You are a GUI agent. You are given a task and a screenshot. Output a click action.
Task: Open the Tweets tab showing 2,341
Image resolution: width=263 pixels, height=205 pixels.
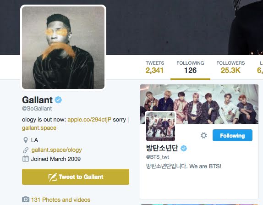(x=155, y=67)
